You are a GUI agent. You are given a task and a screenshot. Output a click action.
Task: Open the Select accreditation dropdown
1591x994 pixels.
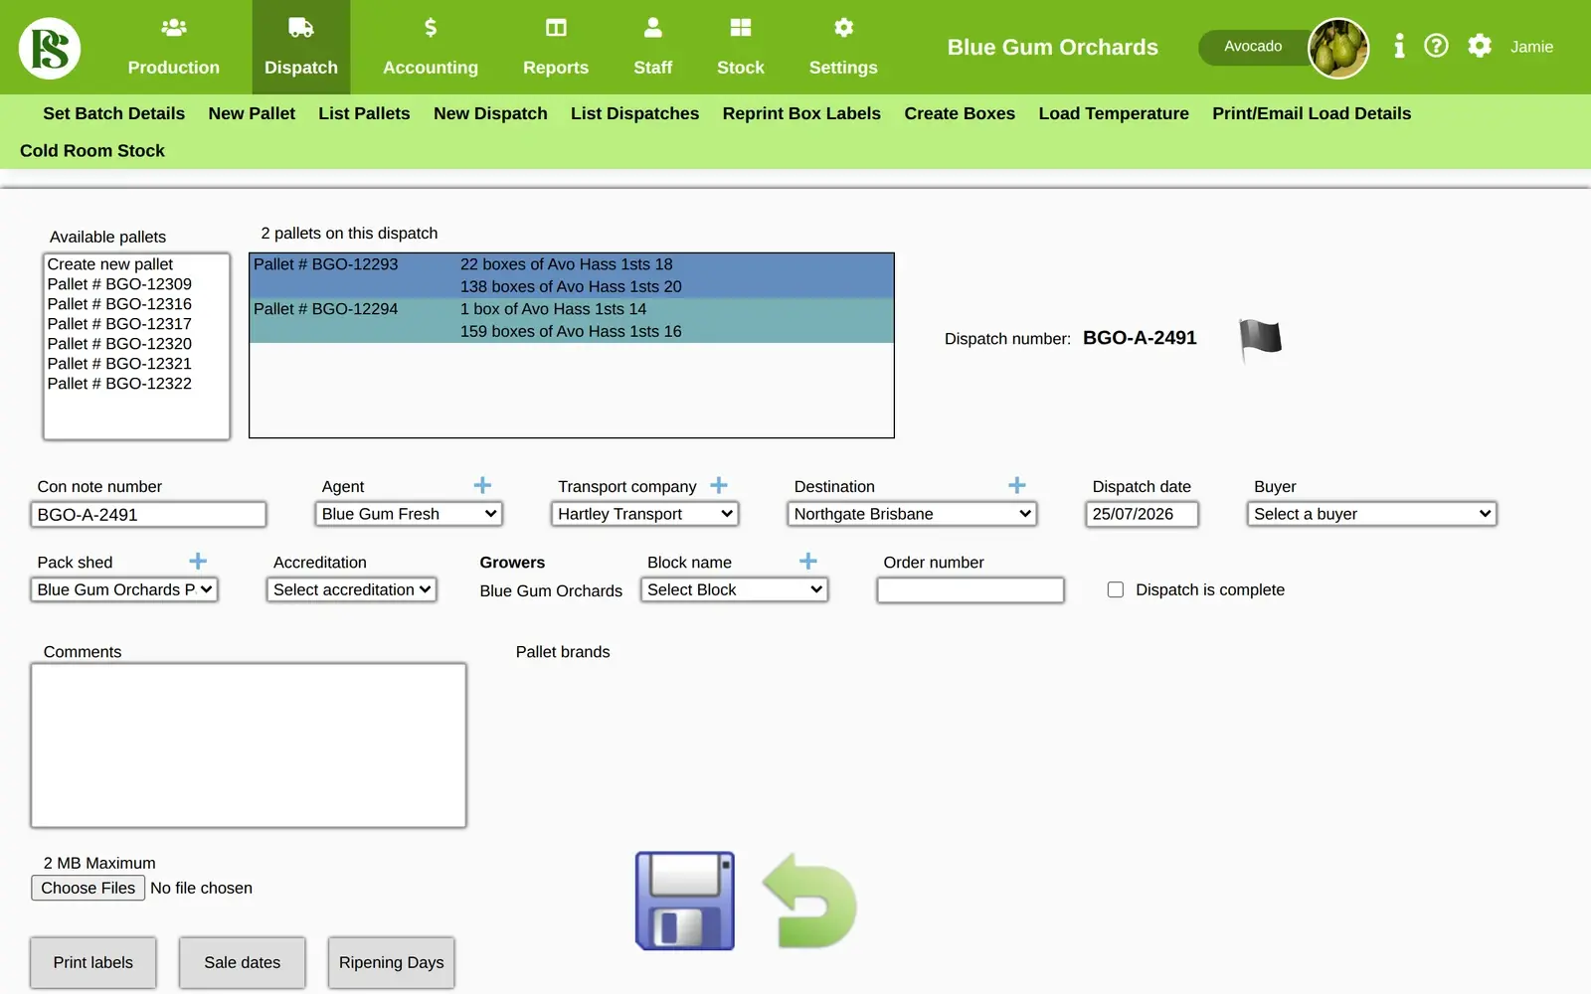click(x=352, y=589)
